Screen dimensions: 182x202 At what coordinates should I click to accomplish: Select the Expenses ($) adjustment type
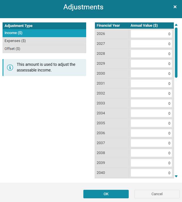point(44,41)
